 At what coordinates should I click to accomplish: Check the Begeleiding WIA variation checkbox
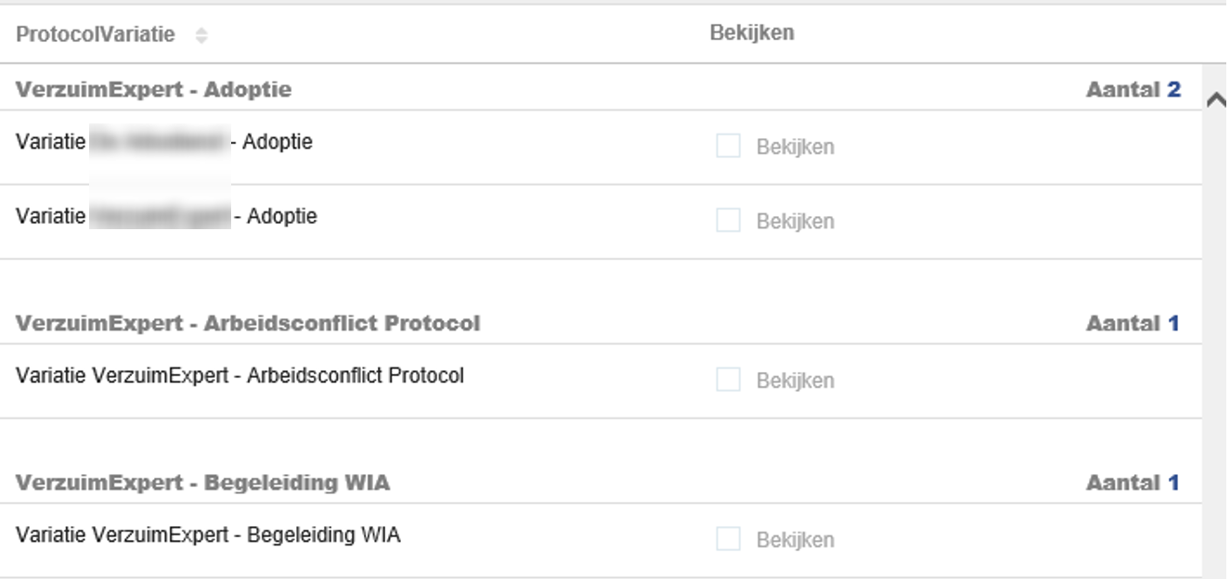click(728, 539)
